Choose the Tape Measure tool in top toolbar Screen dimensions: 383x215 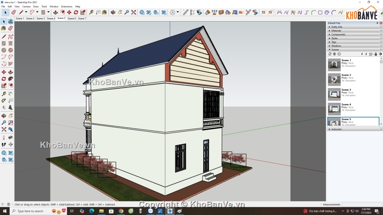[91, 12]
